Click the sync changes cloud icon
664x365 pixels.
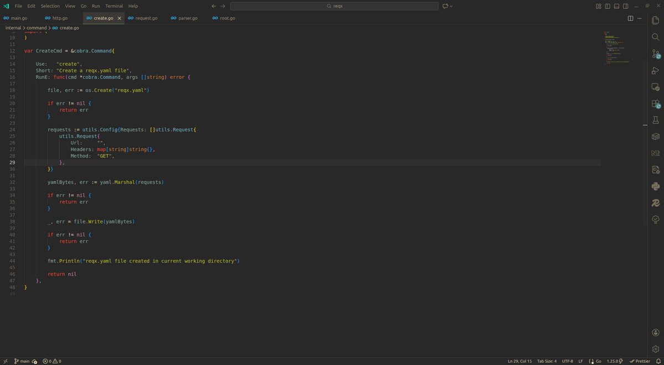coord(34,361)
